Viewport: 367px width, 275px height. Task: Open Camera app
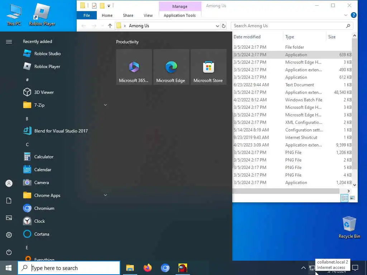tap(42, 182)
